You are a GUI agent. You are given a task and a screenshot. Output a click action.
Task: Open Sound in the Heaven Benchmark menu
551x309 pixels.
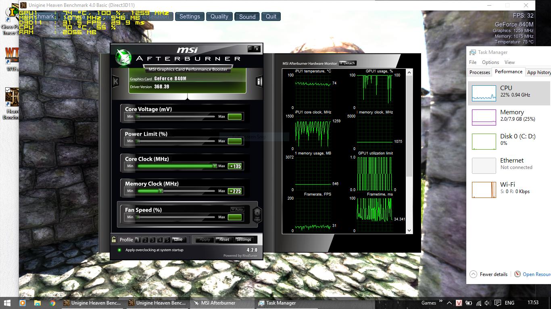coord(247,16)
